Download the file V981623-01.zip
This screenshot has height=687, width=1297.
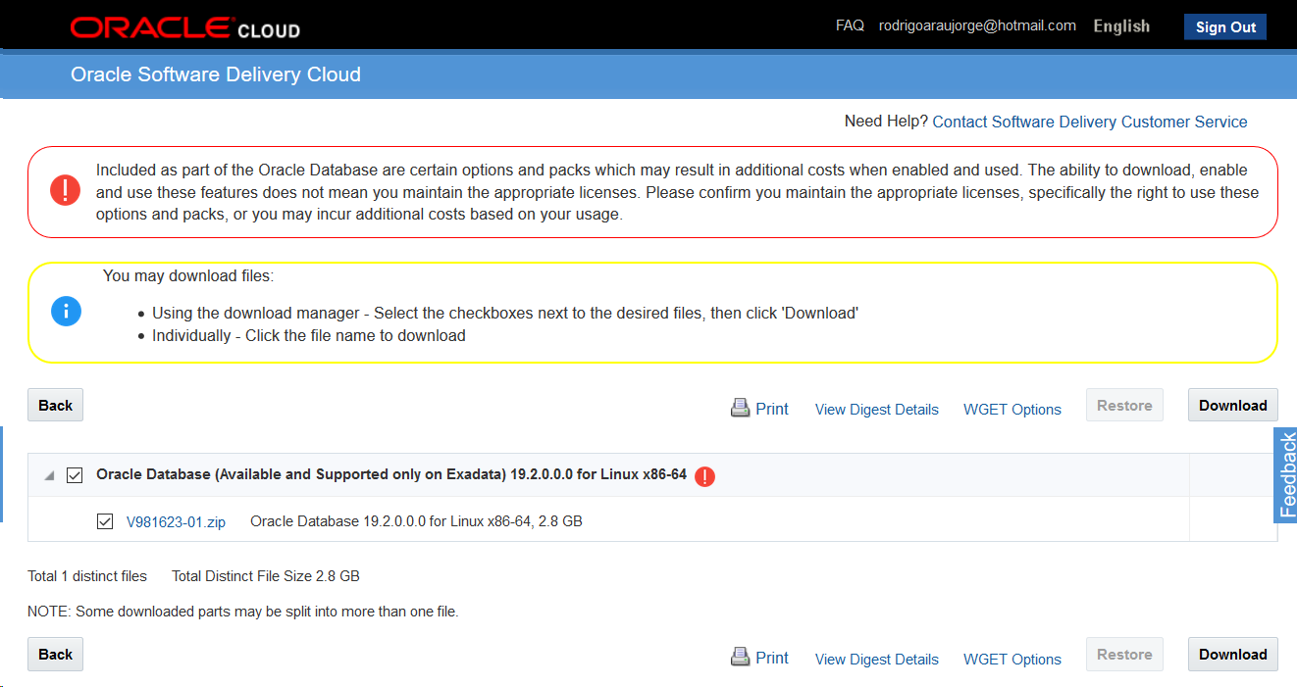pos(176,522)
